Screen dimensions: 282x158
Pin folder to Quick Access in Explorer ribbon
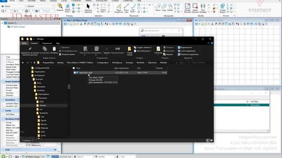pos(30,51)
